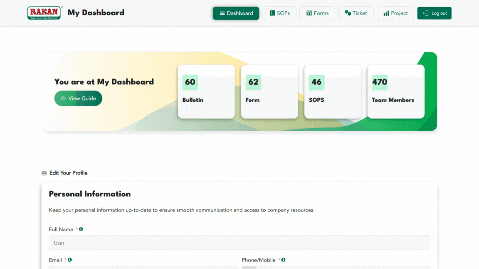Open the SOPS stat card
Screen dimensions: 479x269
(x=333, y=91)
